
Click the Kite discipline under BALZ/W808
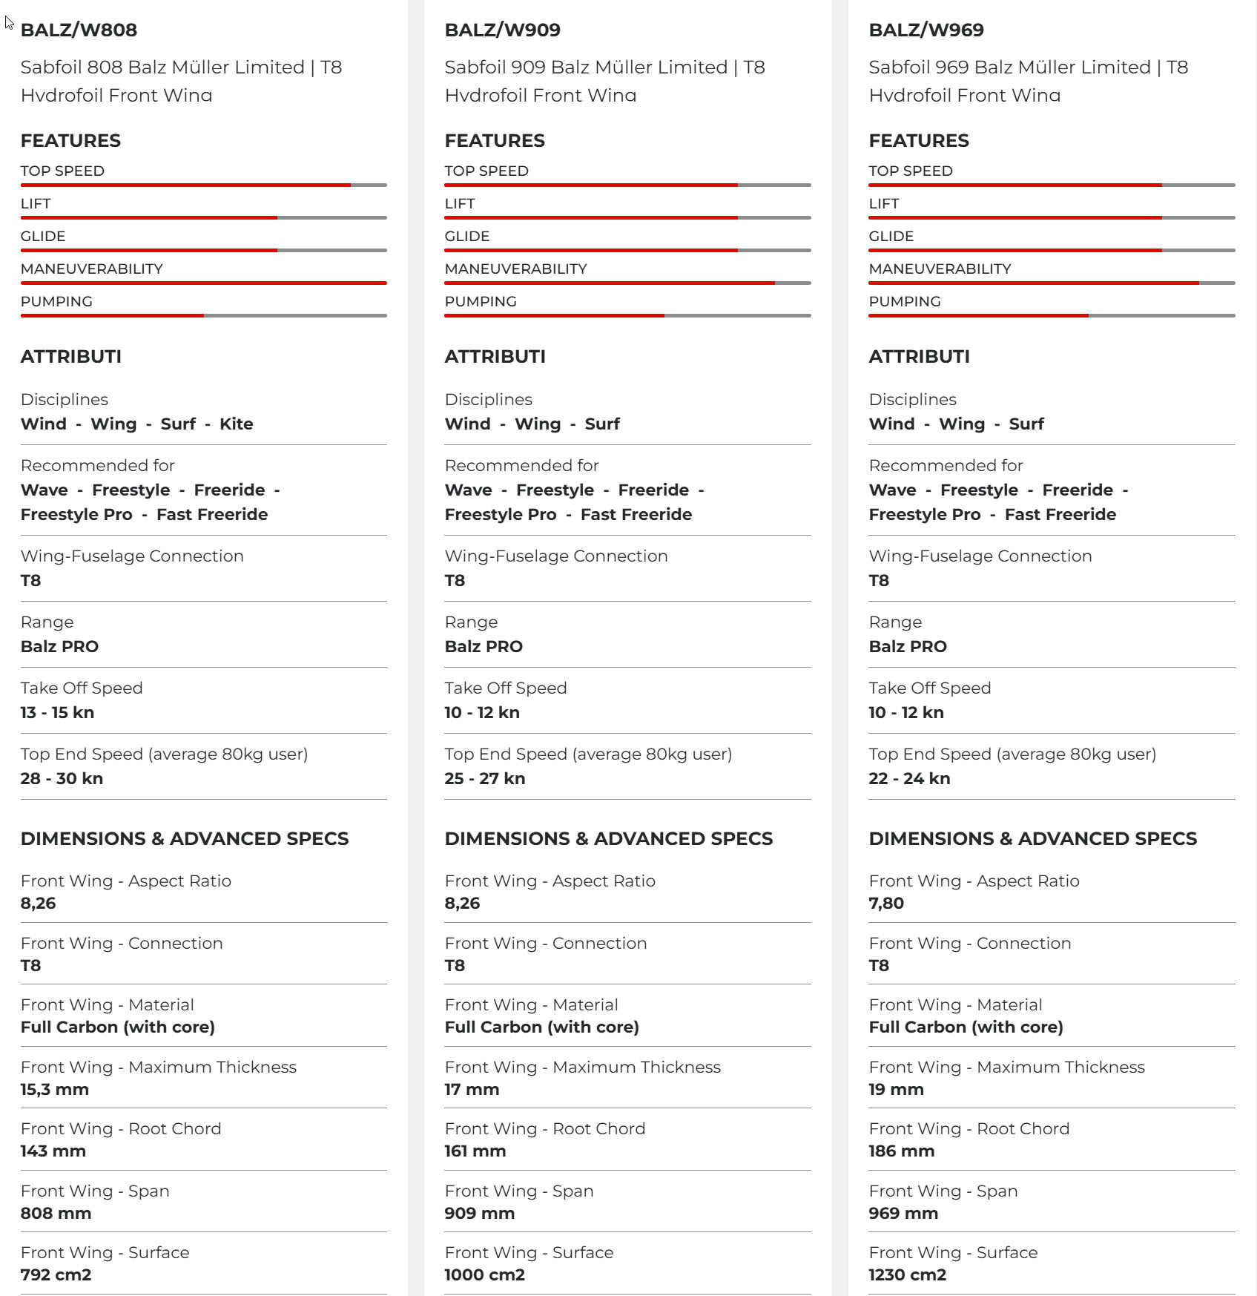(236, 424)
